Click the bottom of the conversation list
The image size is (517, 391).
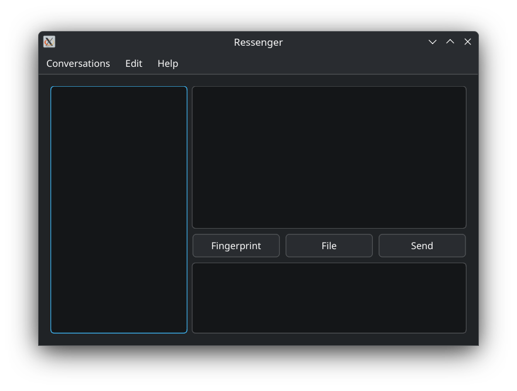click(x=119, y=322)
